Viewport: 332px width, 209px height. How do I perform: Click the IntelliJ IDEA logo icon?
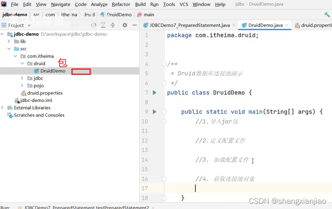(4, 4)
